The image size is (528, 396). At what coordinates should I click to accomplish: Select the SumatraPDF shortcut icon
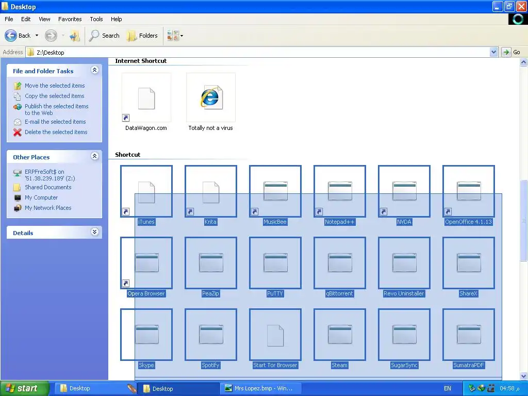click(x=469, y=335)
